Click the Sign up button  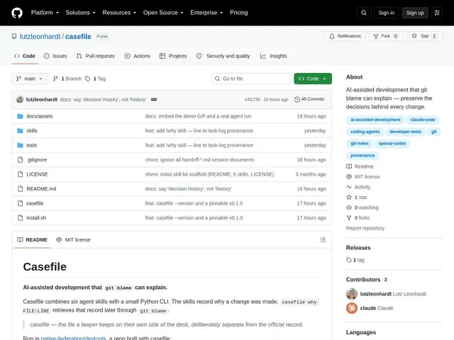tap(415, 13)
